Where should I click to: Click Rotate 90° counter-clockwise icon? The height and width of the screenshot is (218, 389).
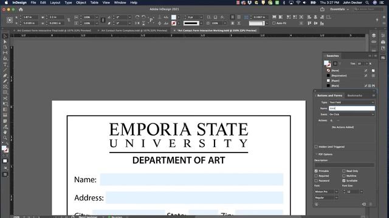pyautogui.click(x=143, y=17)
